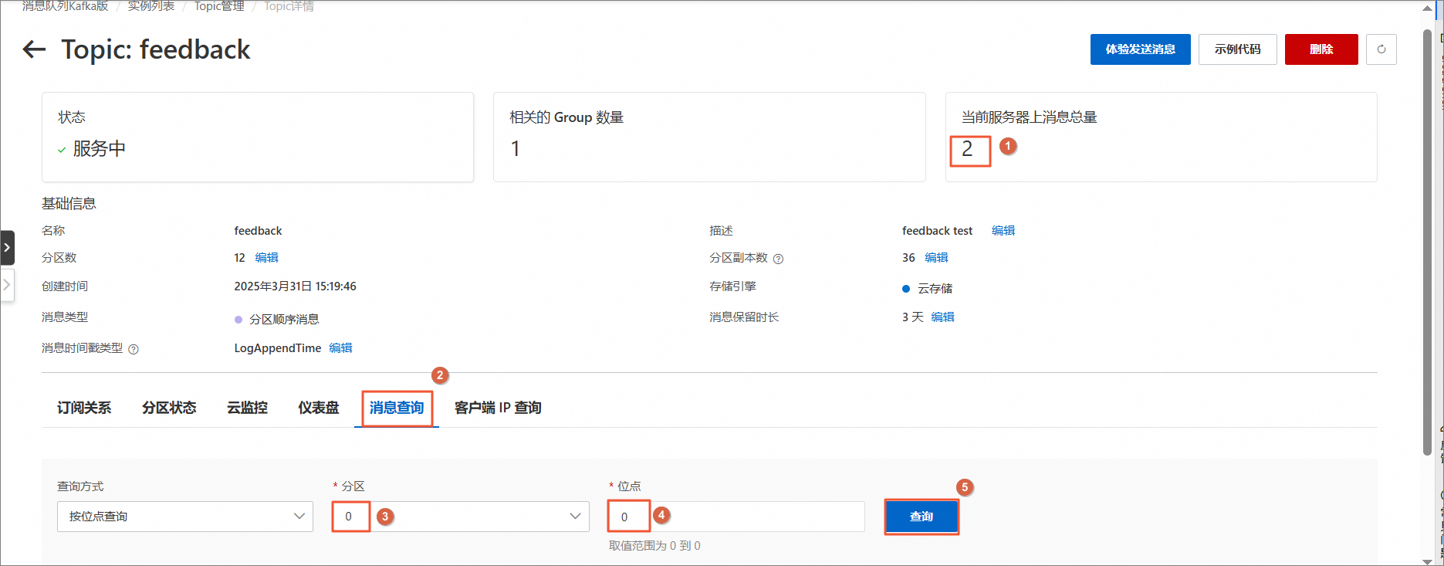Click the vertical scrollbar thumb
The width and height of the screenshot is (1444, 566).
(x=1428, y=242)
